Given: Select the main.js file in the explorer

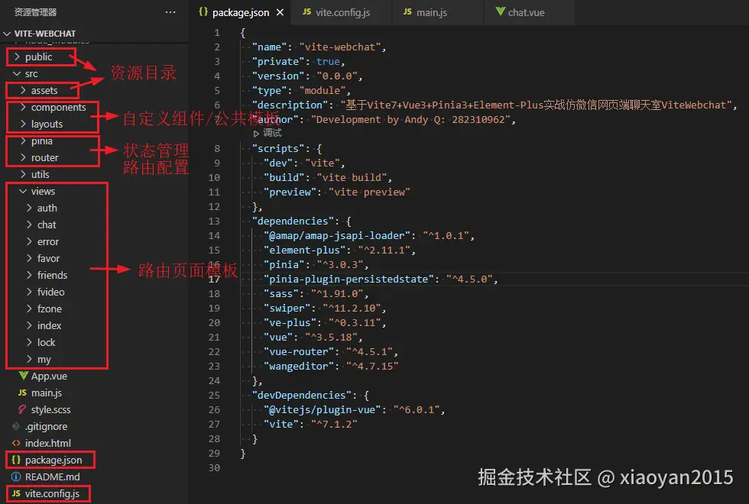Looking at the screenshot, I should (45, 393).
